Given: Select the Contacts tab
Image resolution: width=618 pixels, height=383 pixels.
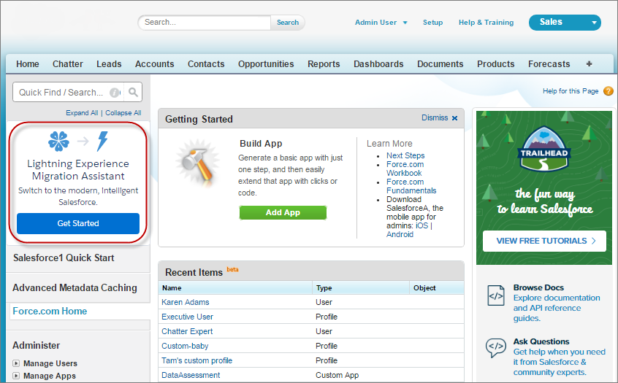Looking at the screenshot, I should coord(206,63).
